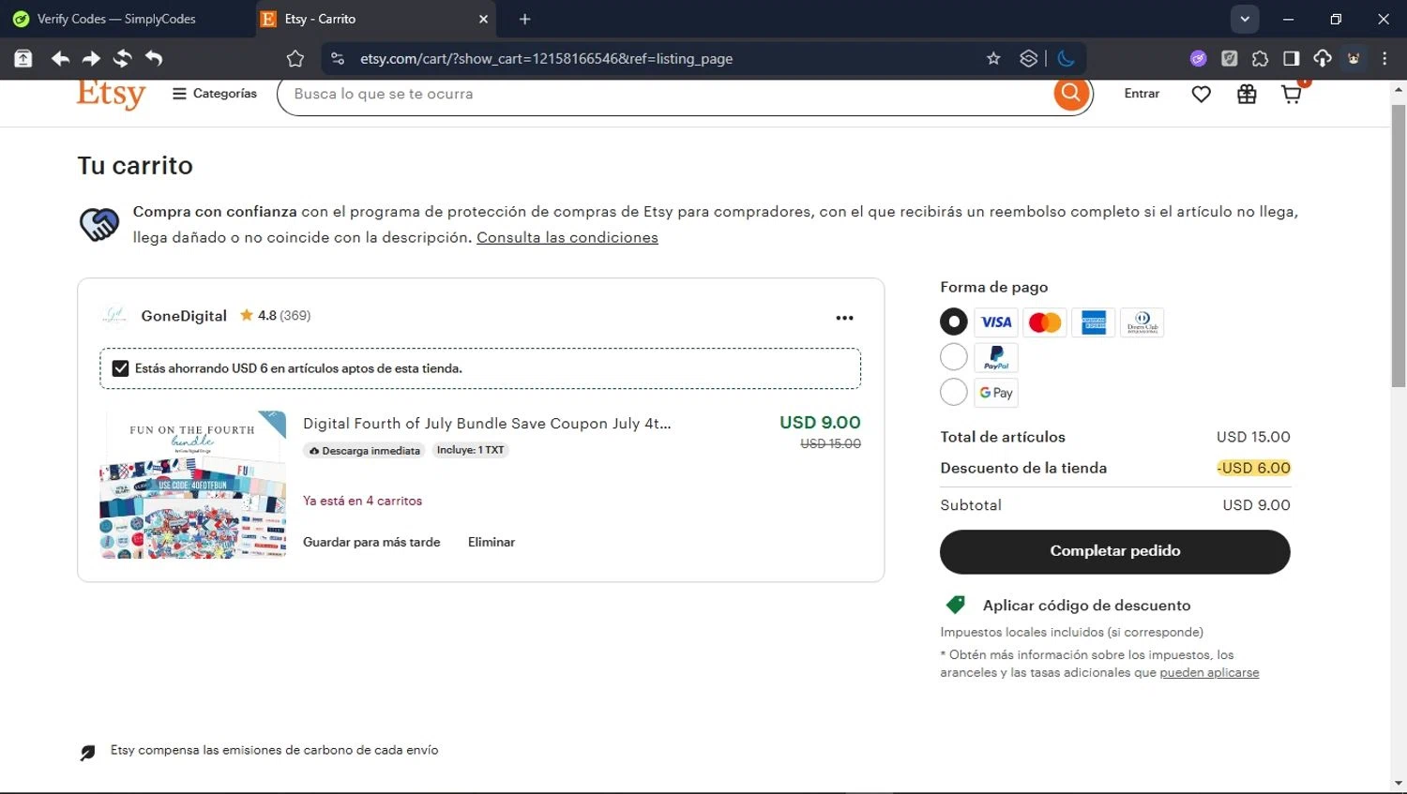The width and height of the screenshot is (1407, 794).
Task: Click the purple round extension icon
Action: tap(1198, 58)
